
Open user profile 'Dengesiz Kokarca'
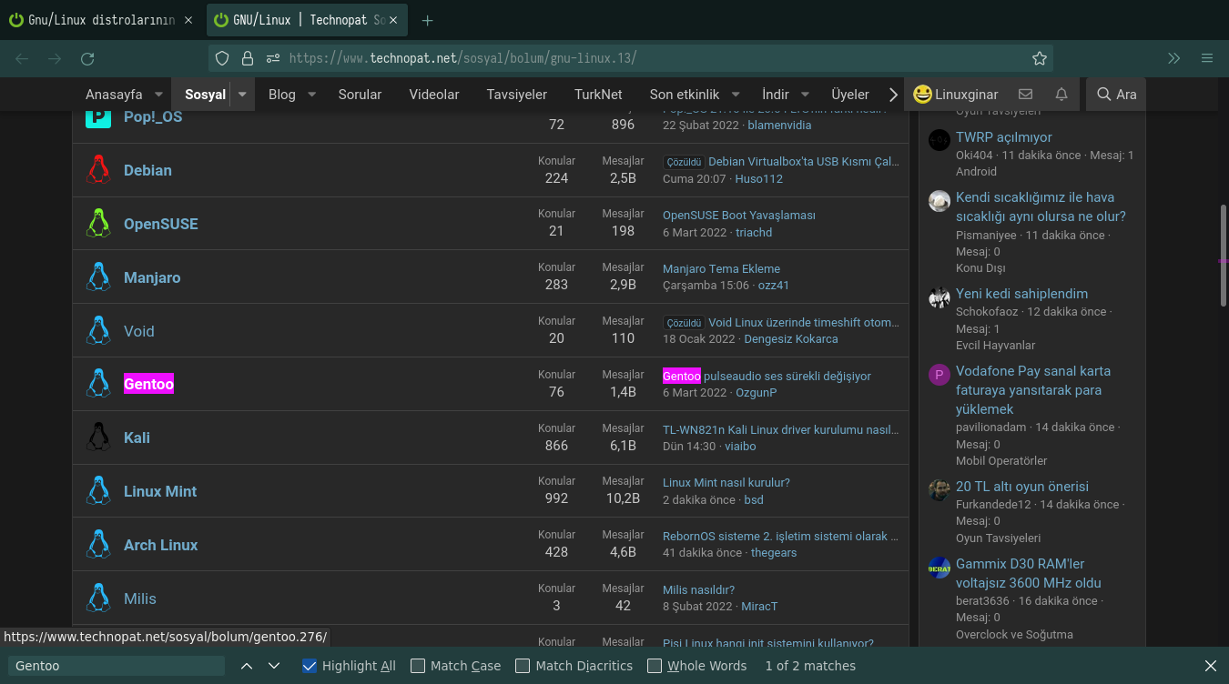791,338
